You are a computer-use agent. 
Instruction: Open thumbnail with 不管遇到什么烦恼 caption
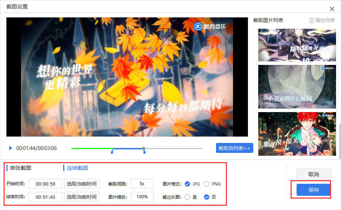[297, 87]
